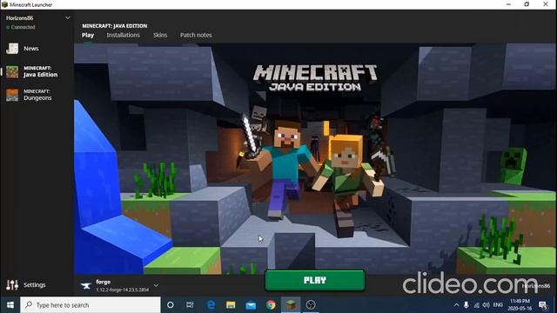Expand the Horizons86 account dropdown

coord(68,17)
